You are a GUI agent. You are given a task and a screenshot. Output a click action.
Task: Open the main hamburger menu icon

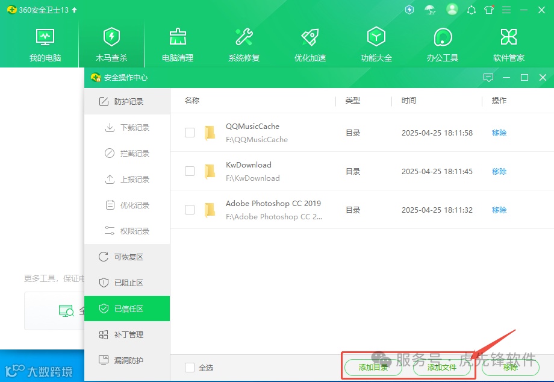506,10
